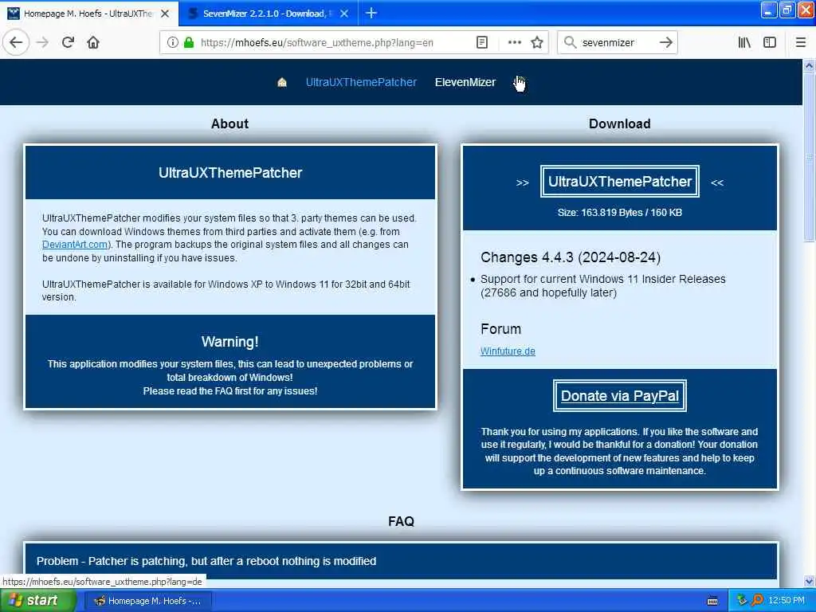Select the Homepage M. Hoefs tab
This screenshot has height=612, width=816.
88,14
